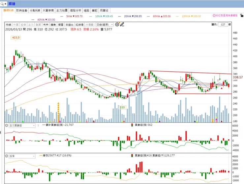The image size is (244, 184).
Task: Switch to the 追蹤 tab
Action: coord(86,11)
